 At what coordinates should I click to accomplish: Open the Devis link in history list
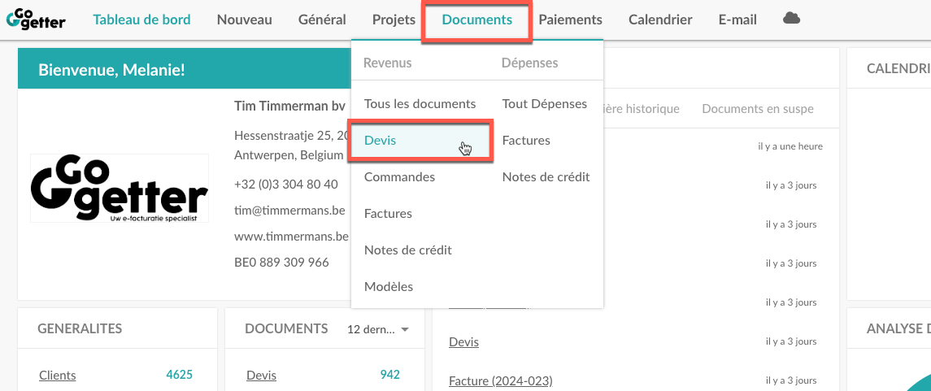tap(463, 341)
